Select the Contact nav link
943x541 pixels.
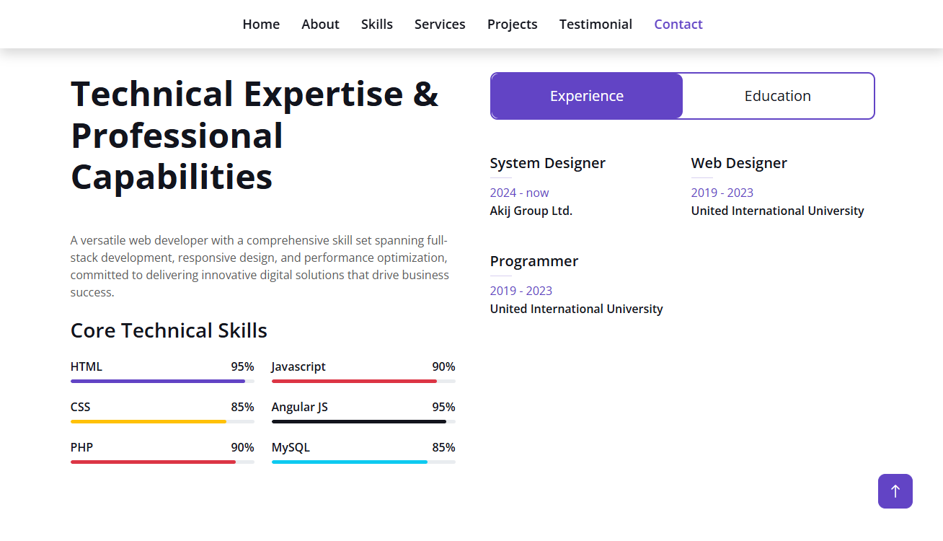pos(678,25)
